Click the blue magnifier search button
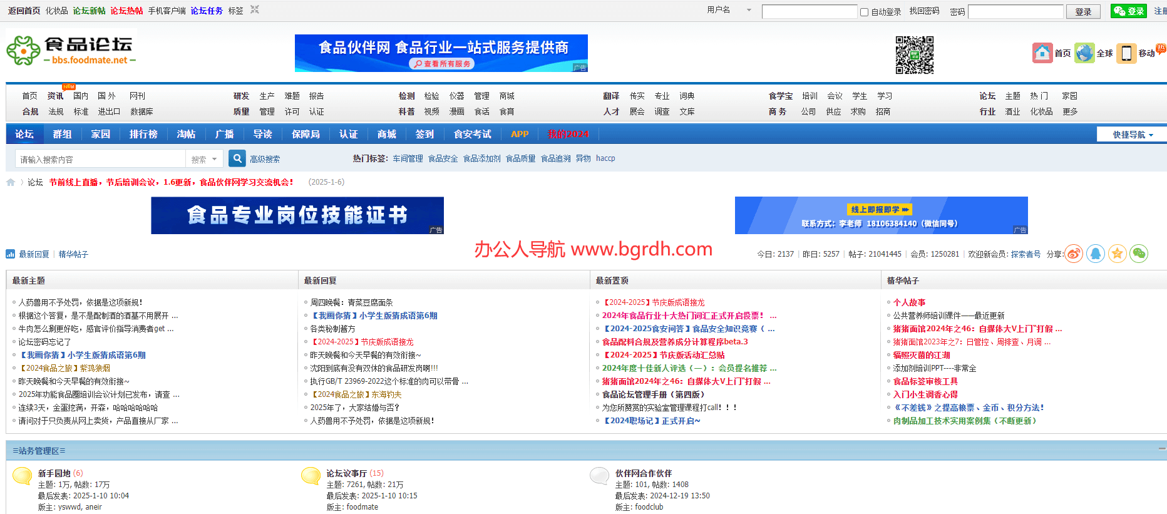The height and width of the screenshot is (514, 1167). pyautogui.click(x=237, y=159)
